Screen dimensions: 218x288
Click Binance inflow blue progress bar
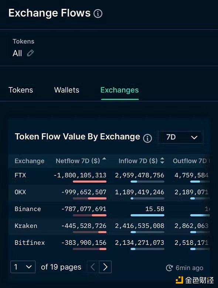point(147,215)
